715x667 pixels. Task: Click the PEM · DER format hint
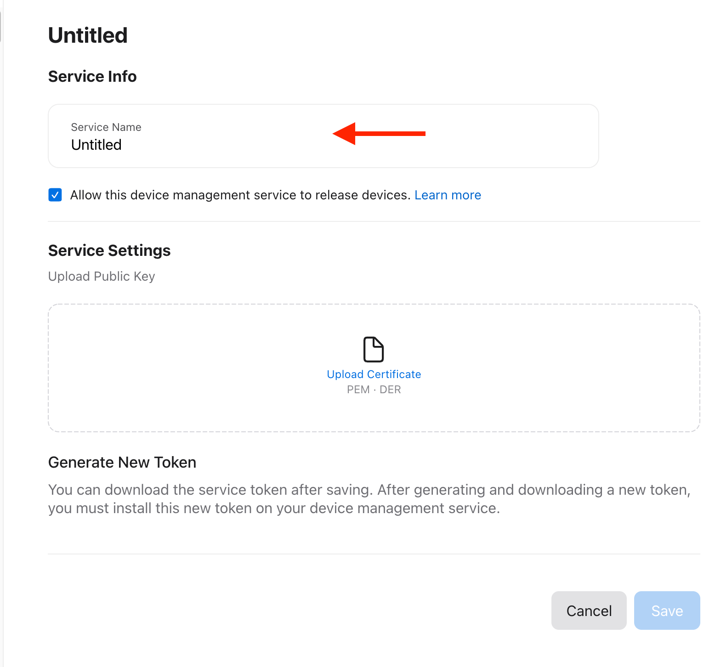point(374,390)
